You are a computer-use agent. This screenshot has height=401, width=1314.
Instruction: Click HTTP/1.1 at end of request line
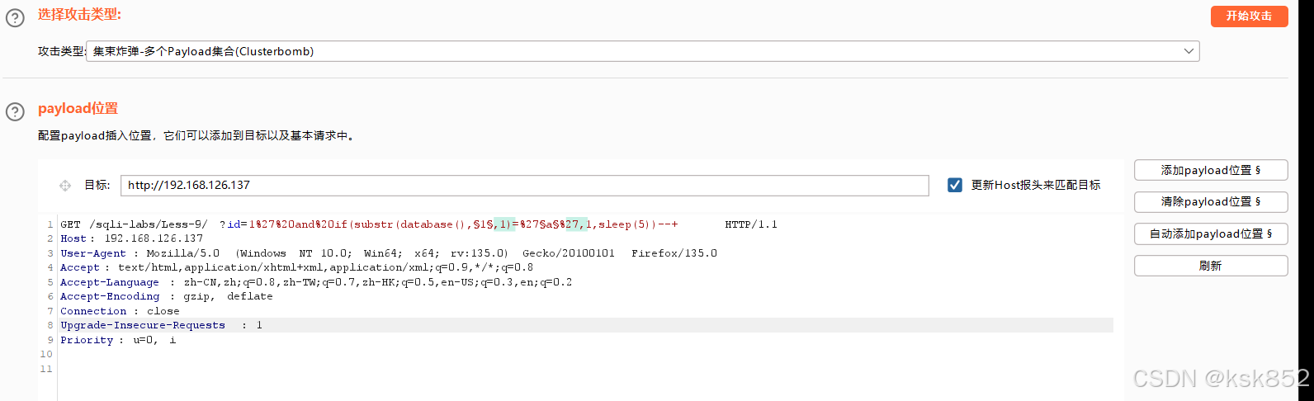tap(751, 224)
